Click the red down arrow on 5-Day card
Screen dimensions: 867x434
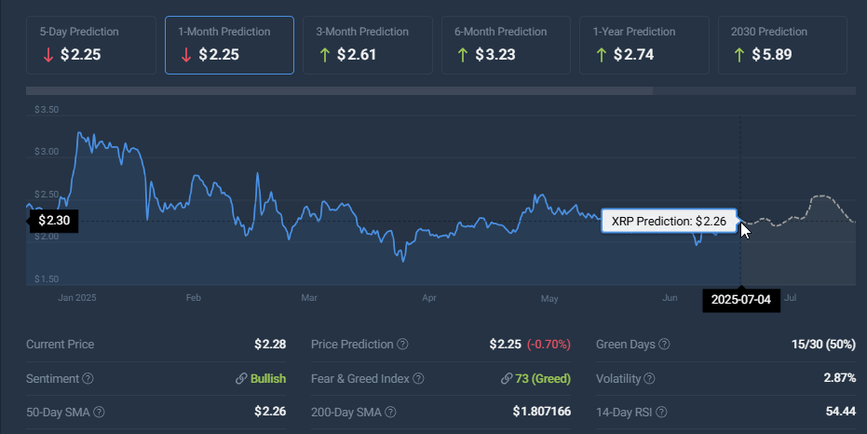tap(48, 55)
